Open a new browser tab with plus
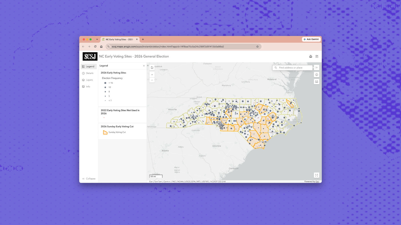This screenshot has width=401, height=225. coord(143,39)
